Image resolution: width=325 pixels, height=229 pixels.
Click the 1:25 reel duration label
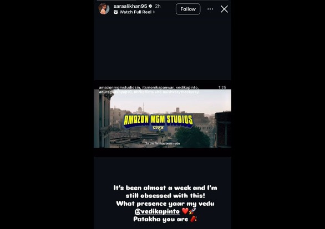point(222,87)
